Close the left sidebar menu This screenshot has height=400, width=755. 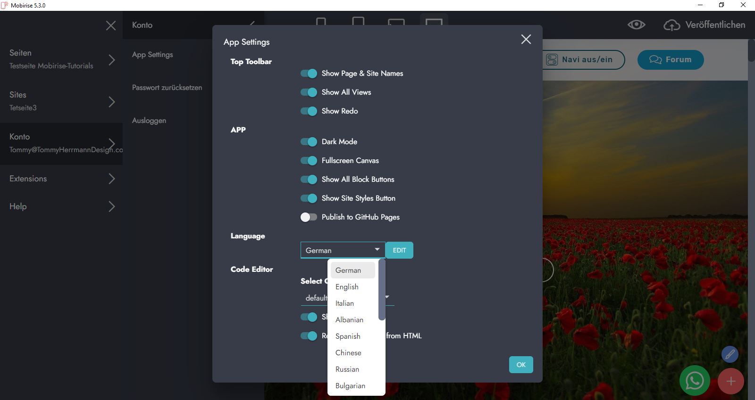[x=111, y=25]
